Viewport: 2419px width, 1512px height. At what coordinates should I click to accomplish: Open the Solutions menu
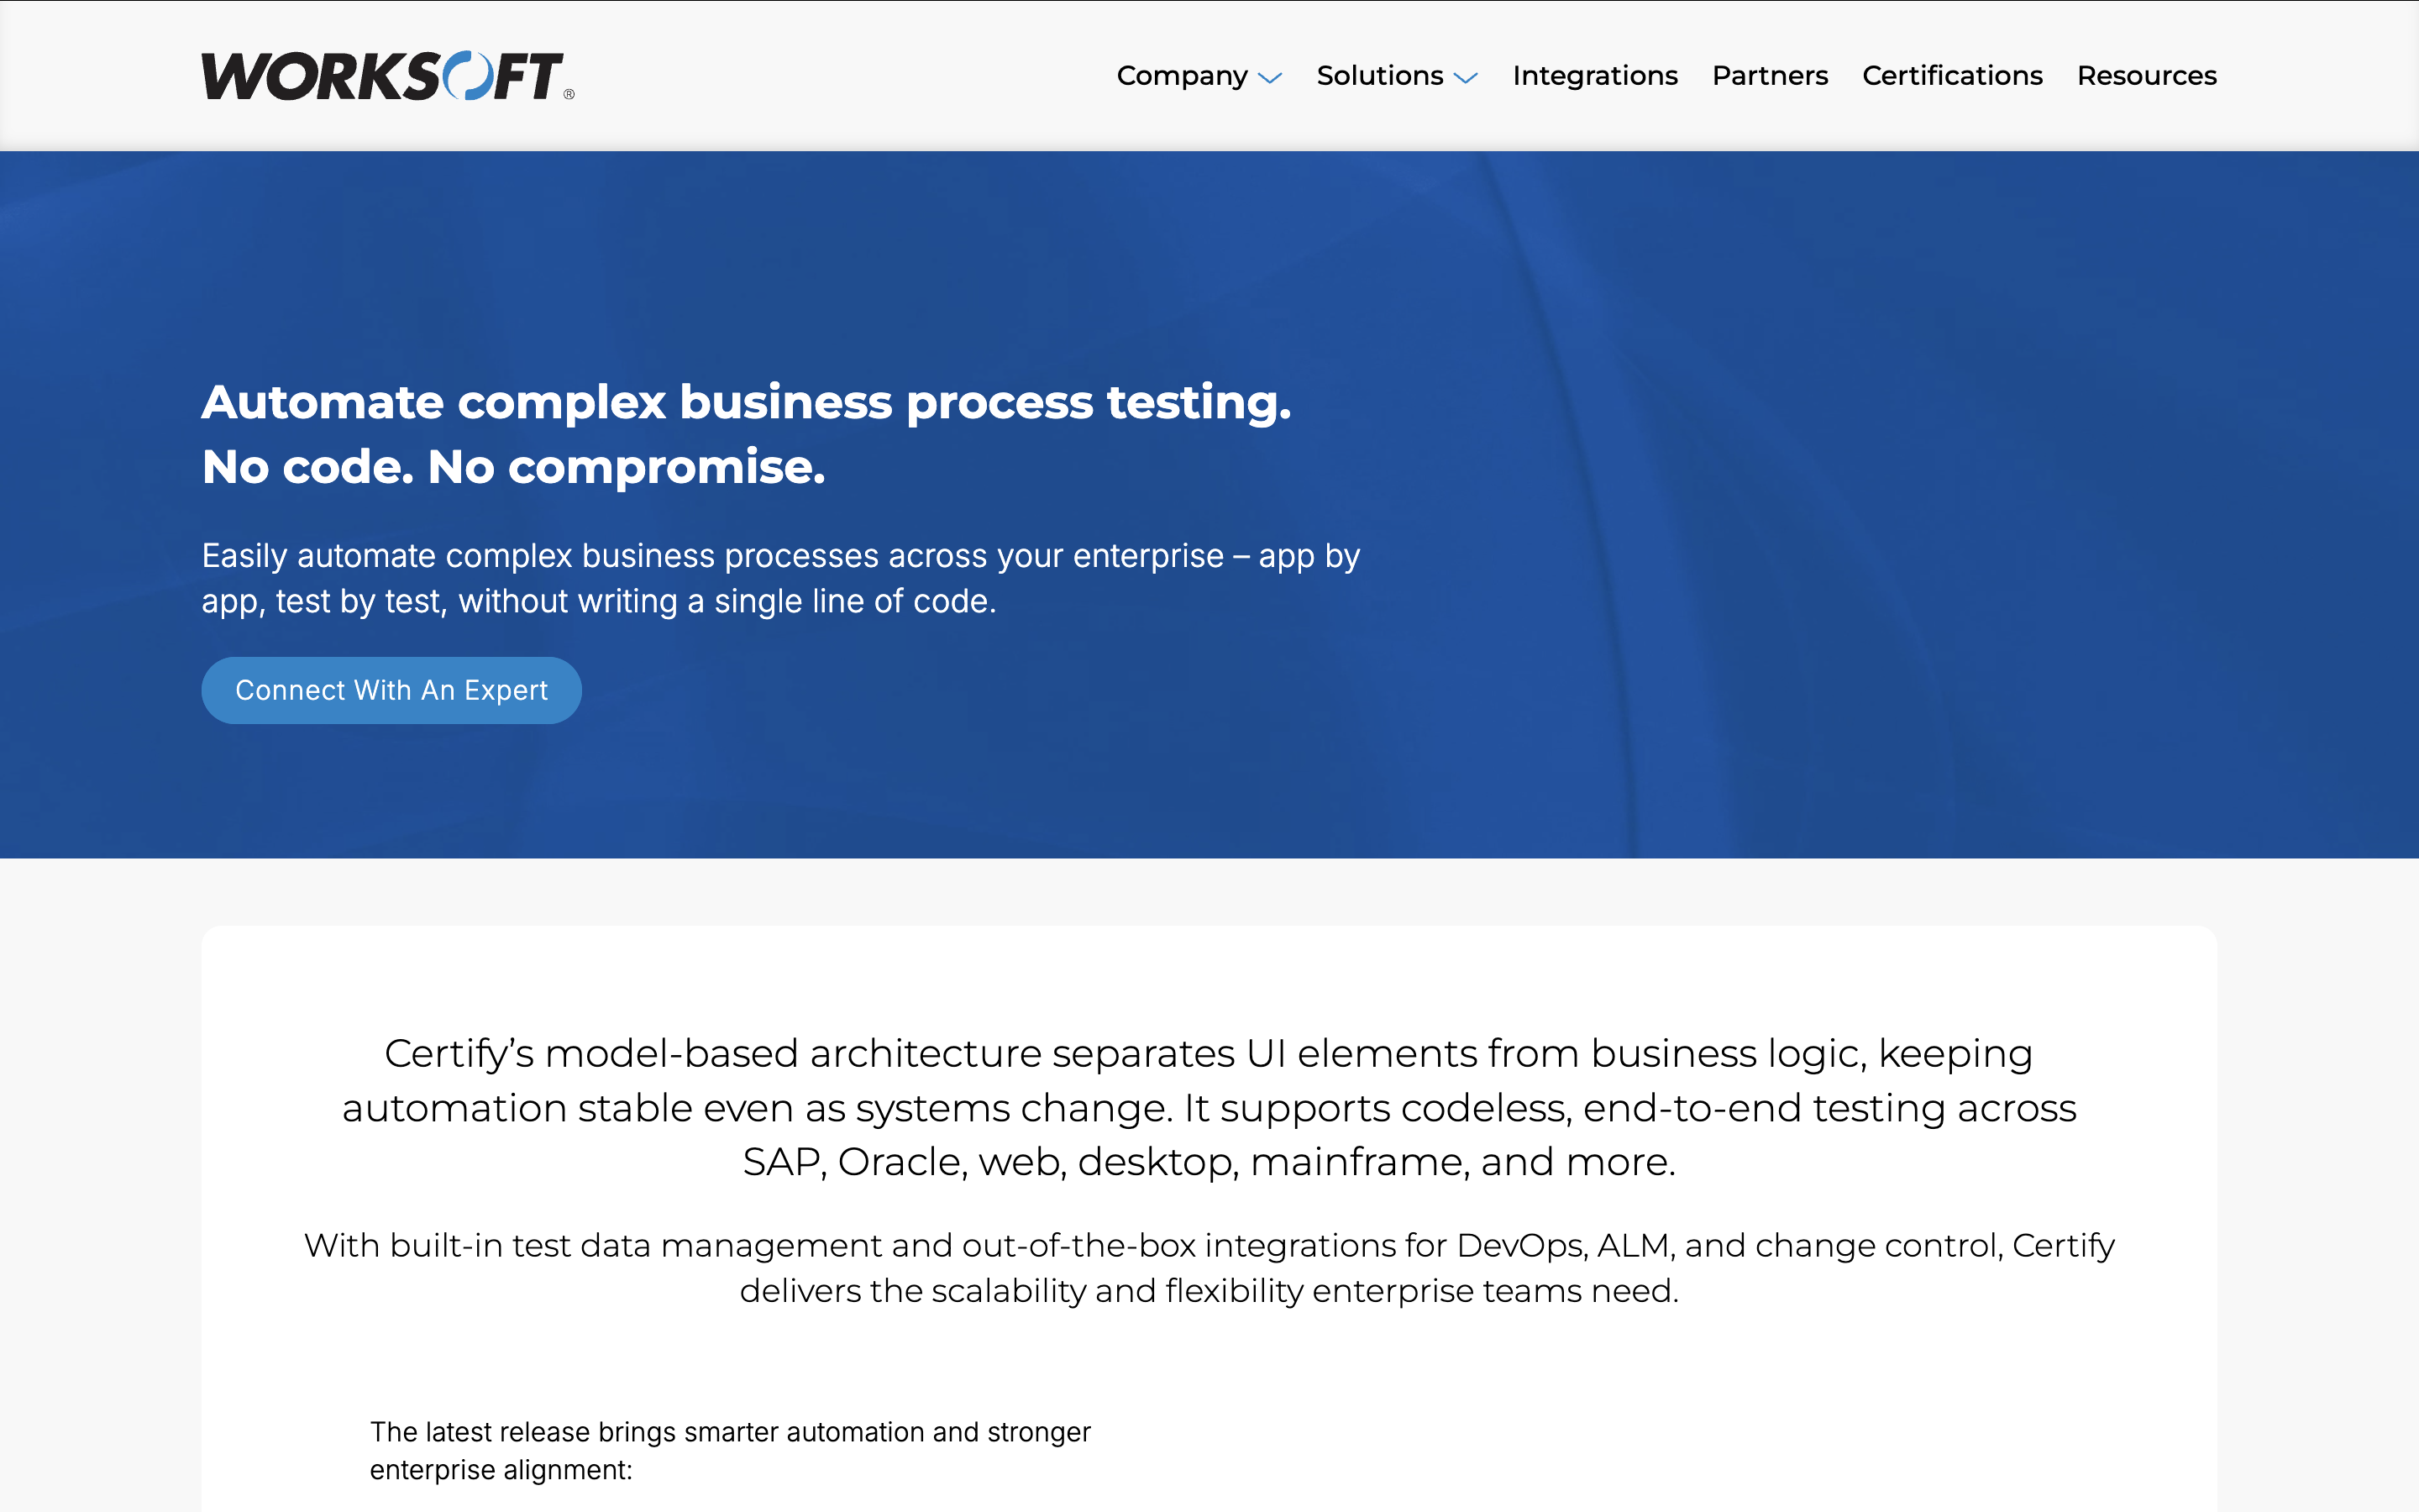click(1379, 76)
